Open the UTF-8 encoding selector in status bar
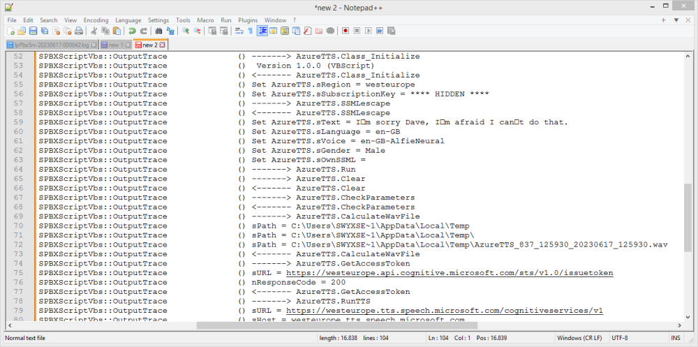Screen dimensions: 698x347 tap(620, 338)
